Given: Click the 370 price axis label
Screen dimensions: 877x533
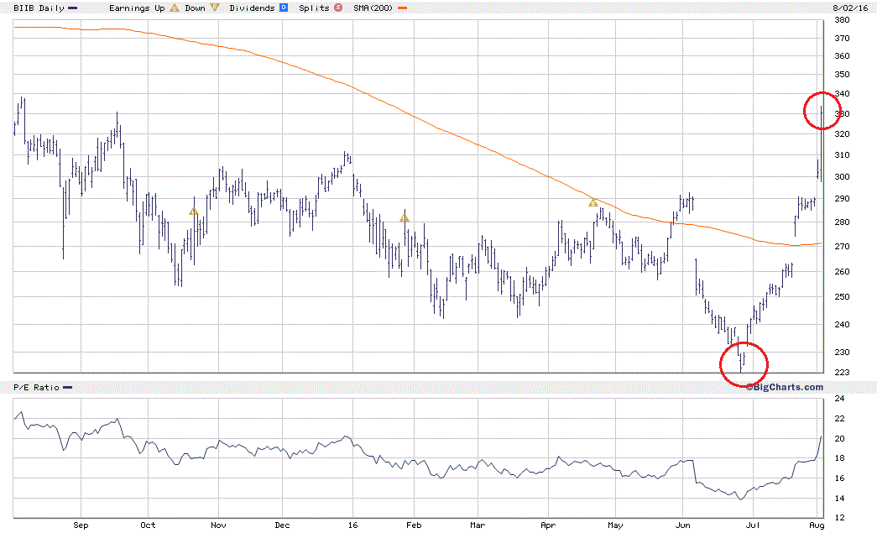Looking at the screenshot, I should coord(842,39).
